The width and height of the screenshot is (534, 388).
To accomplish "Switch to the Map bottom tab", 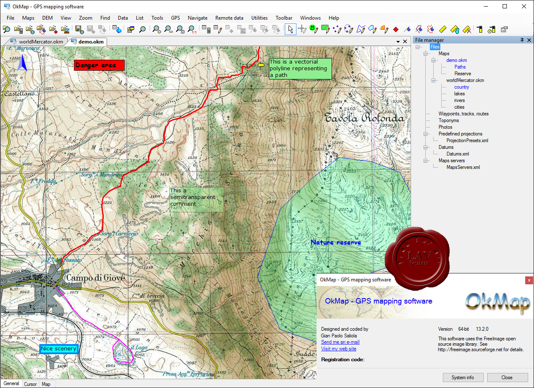I will (x=46, y=384).
